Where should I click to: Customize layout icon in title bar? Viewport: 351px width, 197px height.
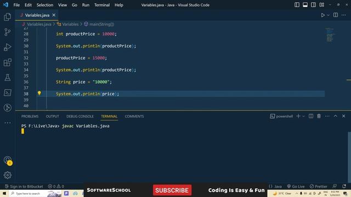[x=322, y=5]
